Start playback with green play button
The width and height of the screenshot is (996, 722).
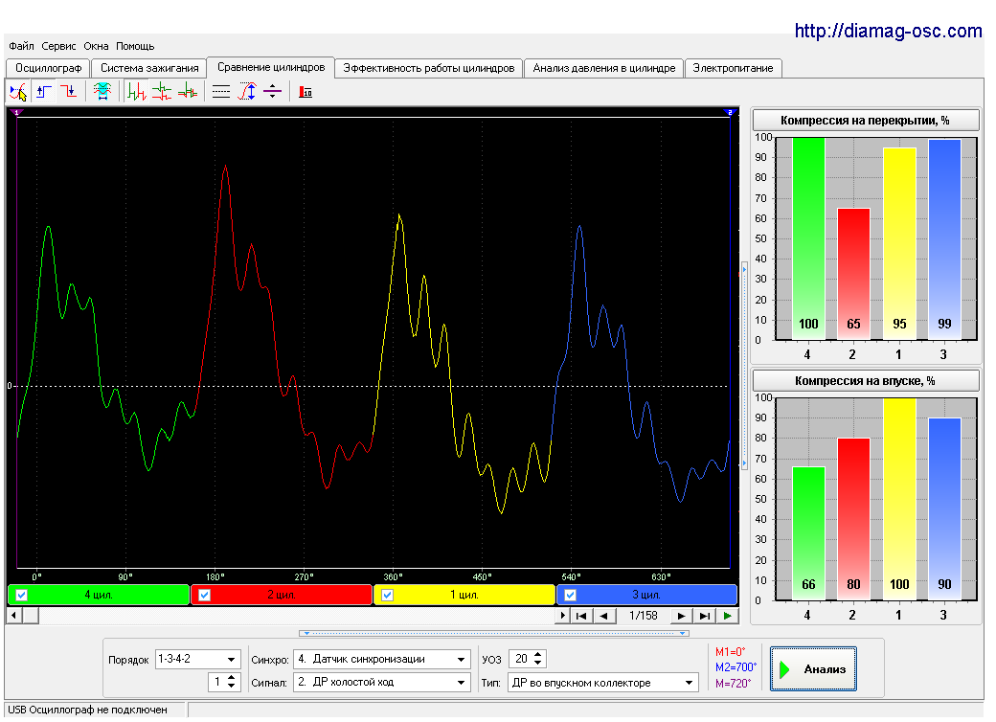tap(727, 616)
